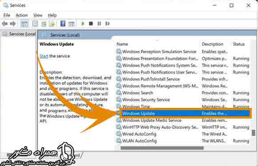This screenshot has height=166, width=258.
Task: Select the highlighted Windows Update service name
Action: point(139,113)
